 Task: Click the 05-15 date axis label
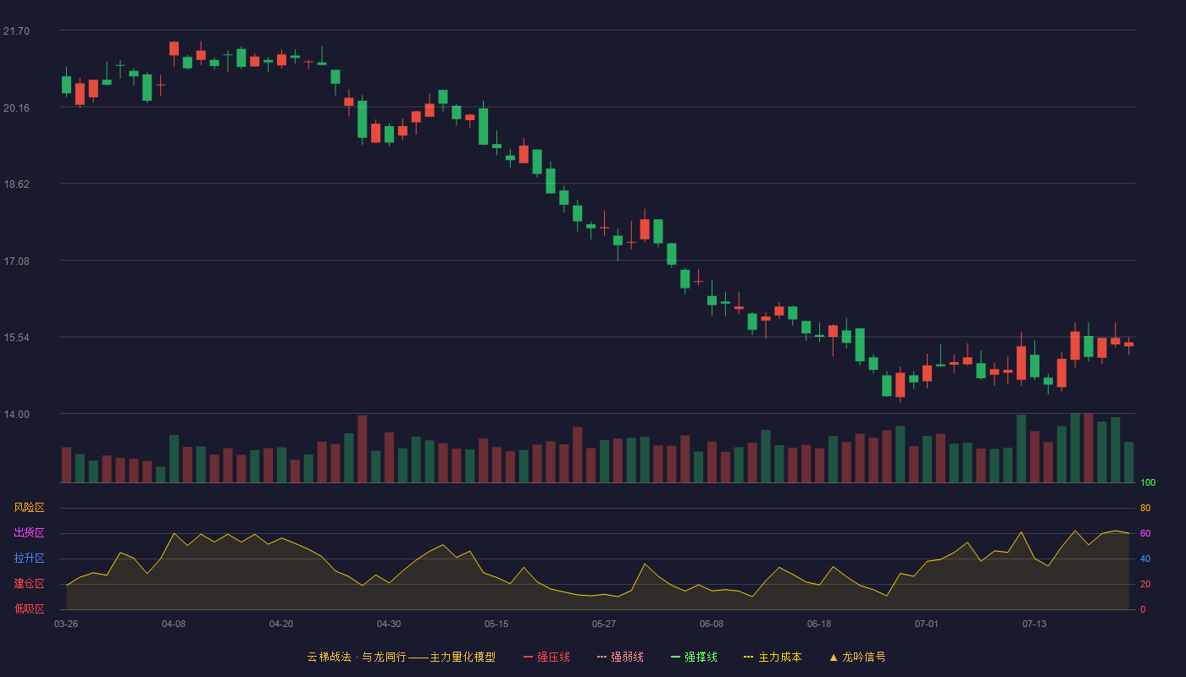coord(496,624)
